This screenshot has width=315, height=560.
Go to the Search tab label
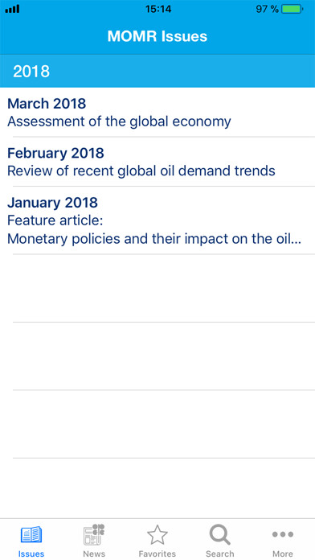point(220,554)
